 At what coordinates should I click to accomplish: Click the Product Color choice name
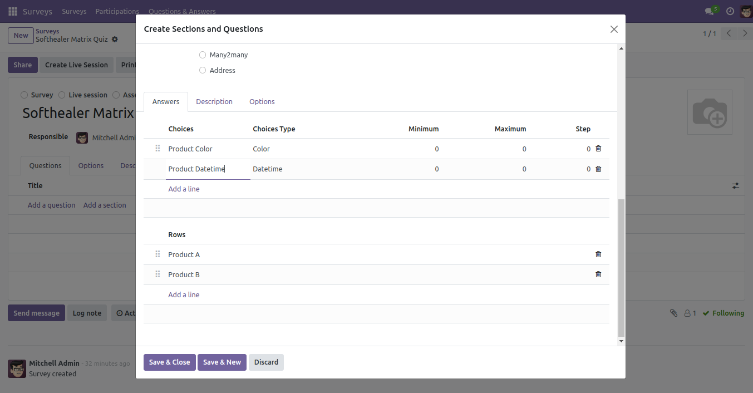tap(190, 149)
